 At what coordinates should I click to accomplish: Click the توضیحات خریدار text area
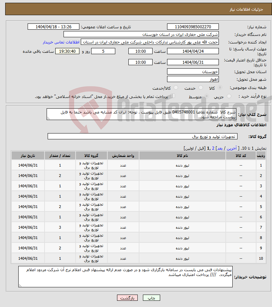click(x=125, y=277)
